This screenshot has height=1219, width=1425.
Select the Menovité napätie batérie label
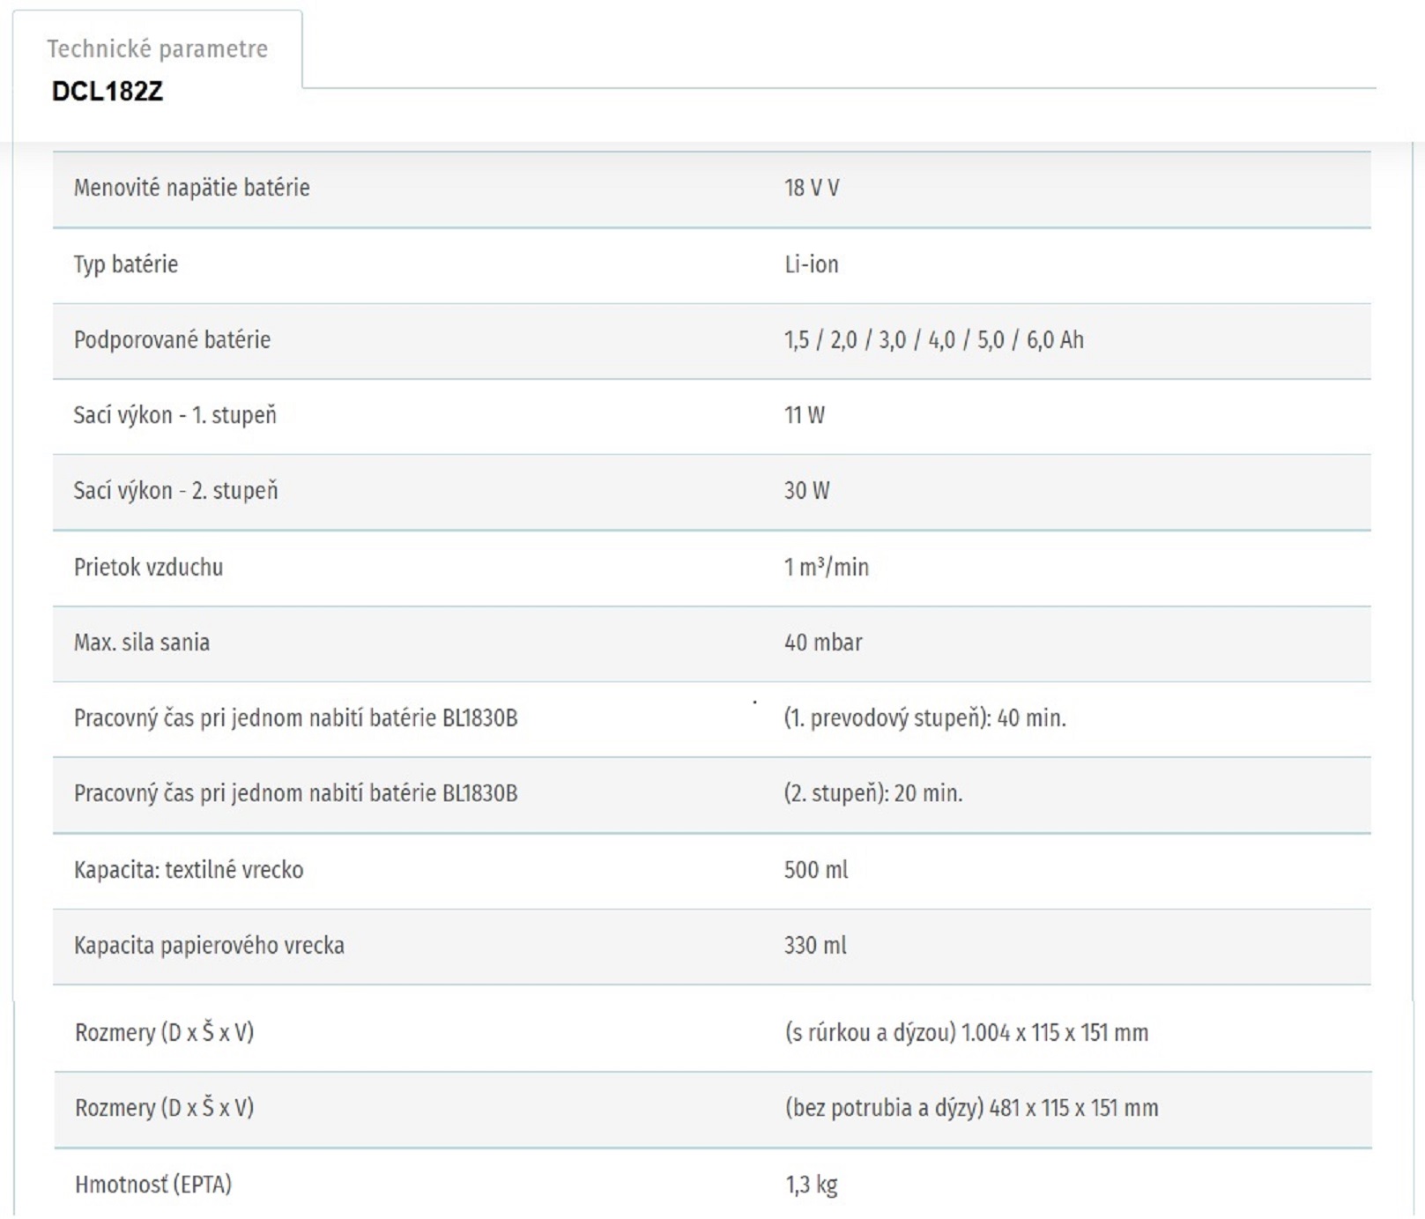pyautogui.click(x=191, y=188)
